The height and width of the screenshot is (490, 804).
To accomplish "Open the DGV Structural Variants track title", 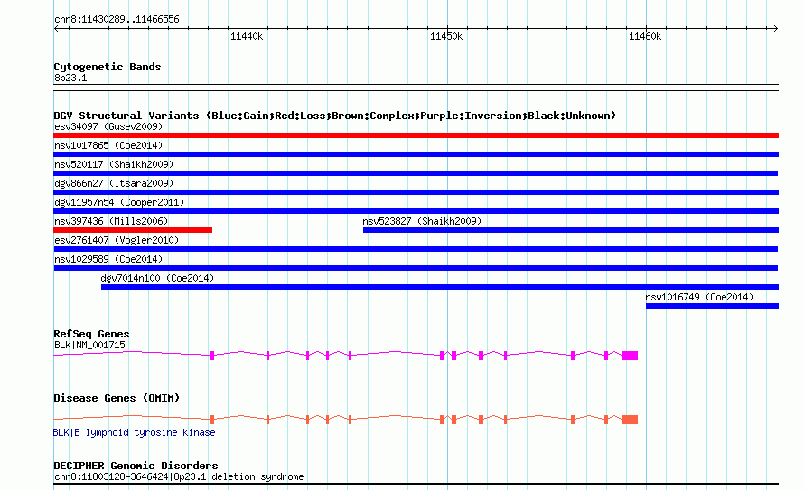I will [x=334, y=116].
